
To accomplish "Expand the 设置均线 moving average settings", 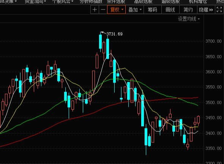I will point(189,19).
